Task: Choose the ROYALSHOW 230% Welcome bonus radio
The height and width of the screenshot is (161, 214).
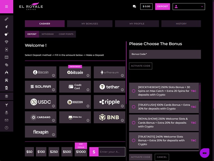Action: [x=134, y=123]
